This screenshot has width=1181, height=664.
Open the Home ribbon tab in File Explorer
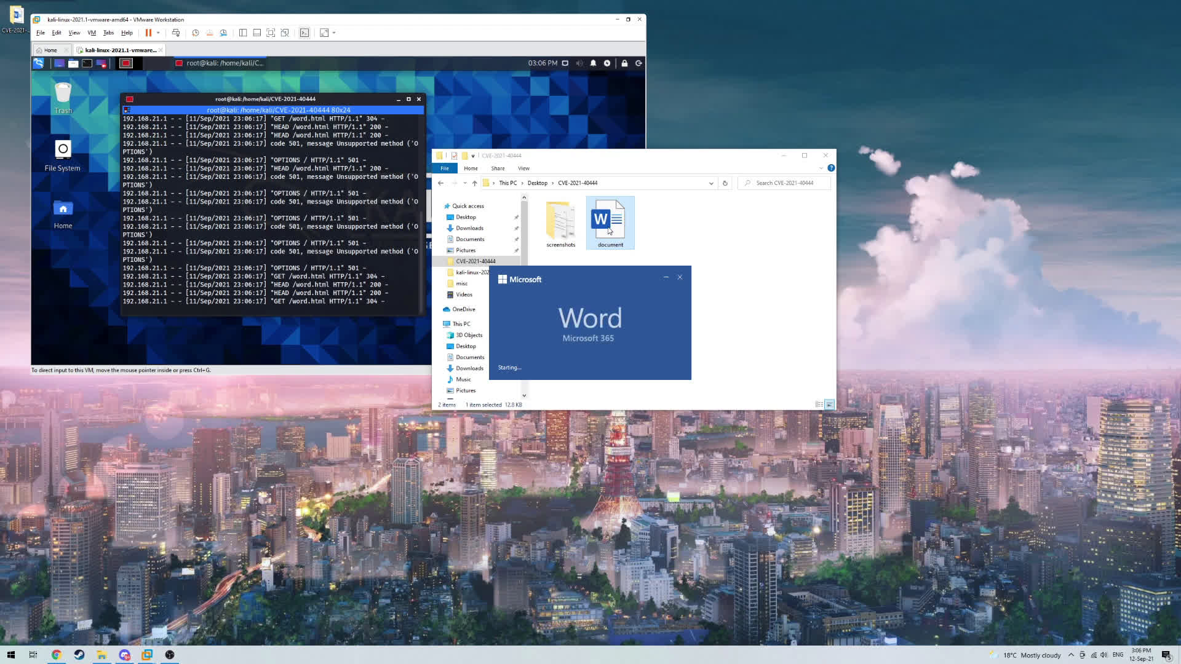471,168
